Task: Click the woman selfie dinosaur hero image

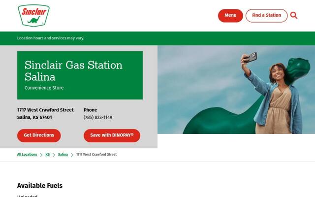Action: coord(236,90)
